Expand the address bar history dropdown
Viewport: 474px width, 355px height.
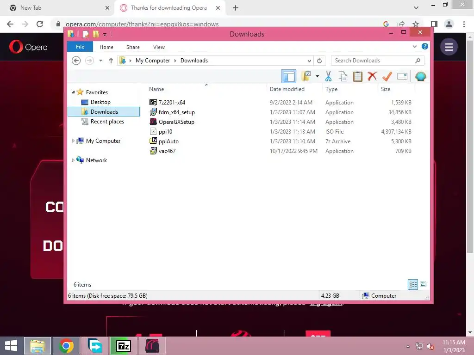pos(309,61)
